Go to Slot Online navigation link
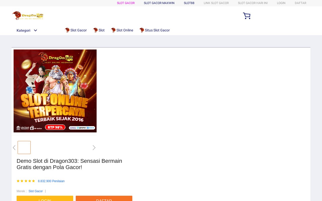 125,30
